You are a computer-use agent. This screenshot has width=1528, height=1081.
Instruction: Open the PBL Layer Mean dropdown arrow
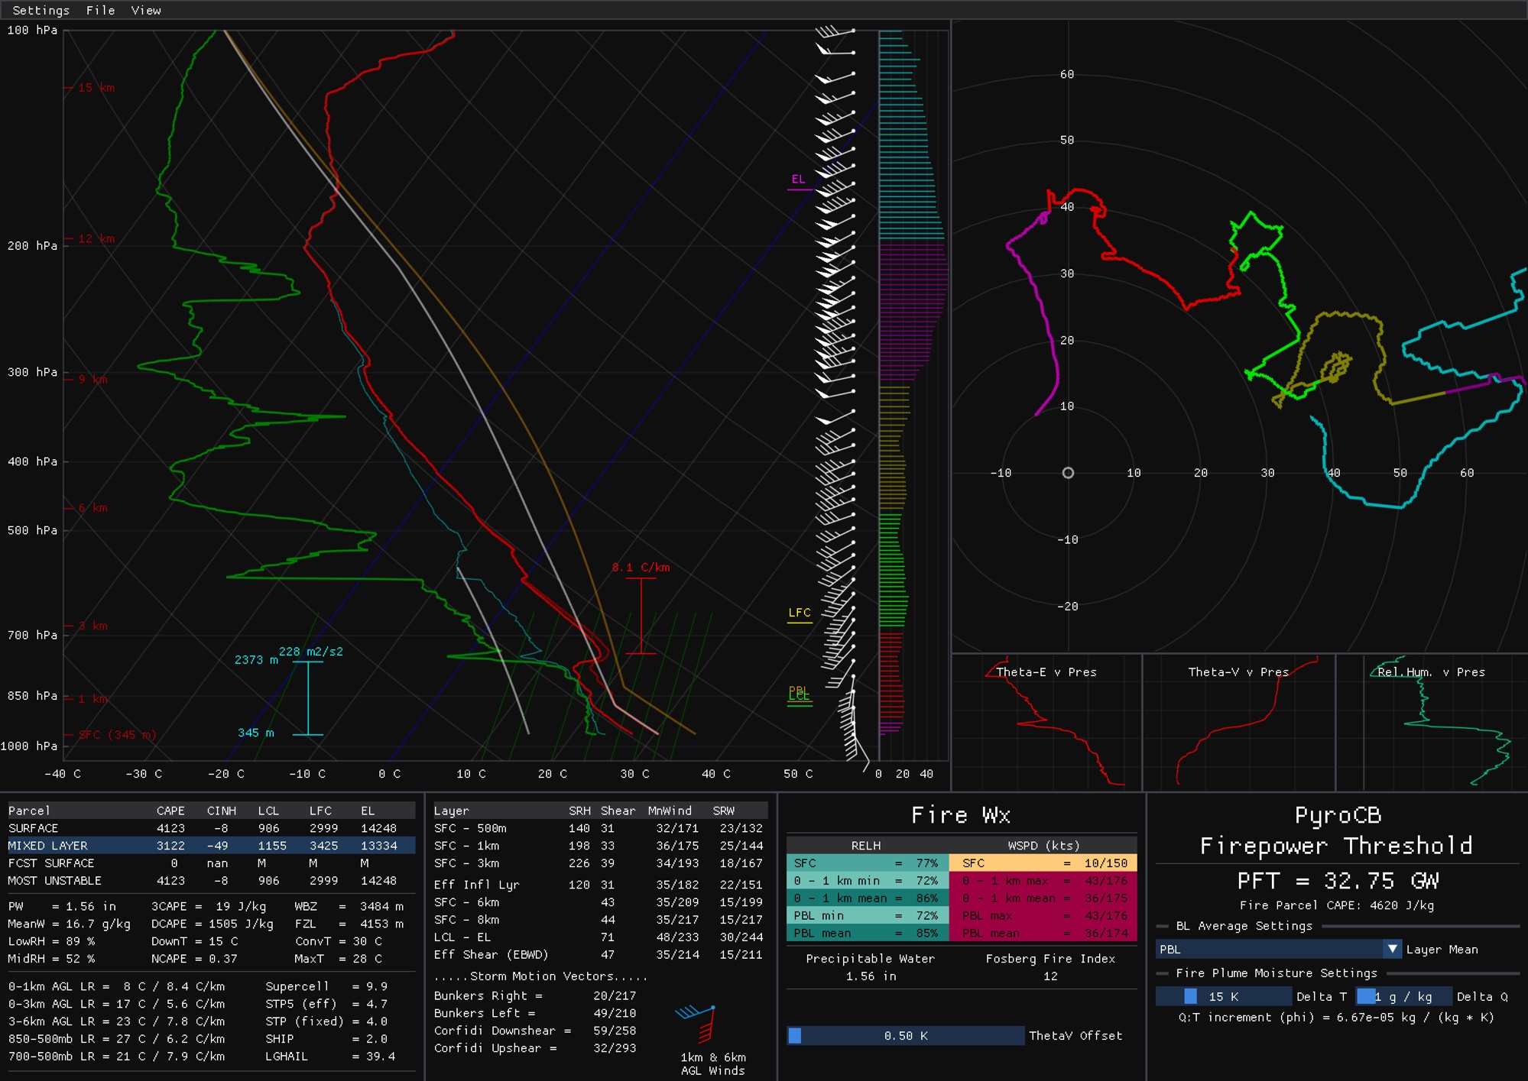coord(1392,949)
